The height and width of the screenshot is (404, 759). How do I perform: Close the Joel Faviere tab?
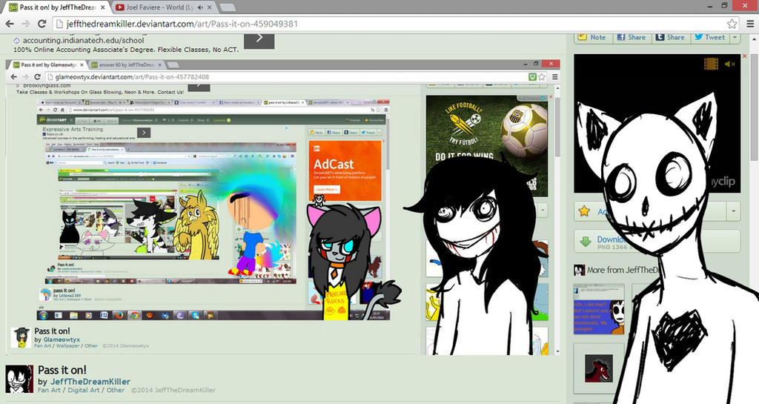210,7
